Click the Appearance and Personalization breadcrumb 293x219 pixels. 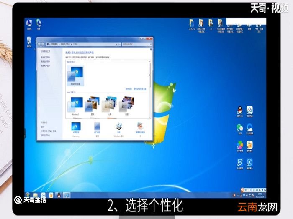point(65,44)
